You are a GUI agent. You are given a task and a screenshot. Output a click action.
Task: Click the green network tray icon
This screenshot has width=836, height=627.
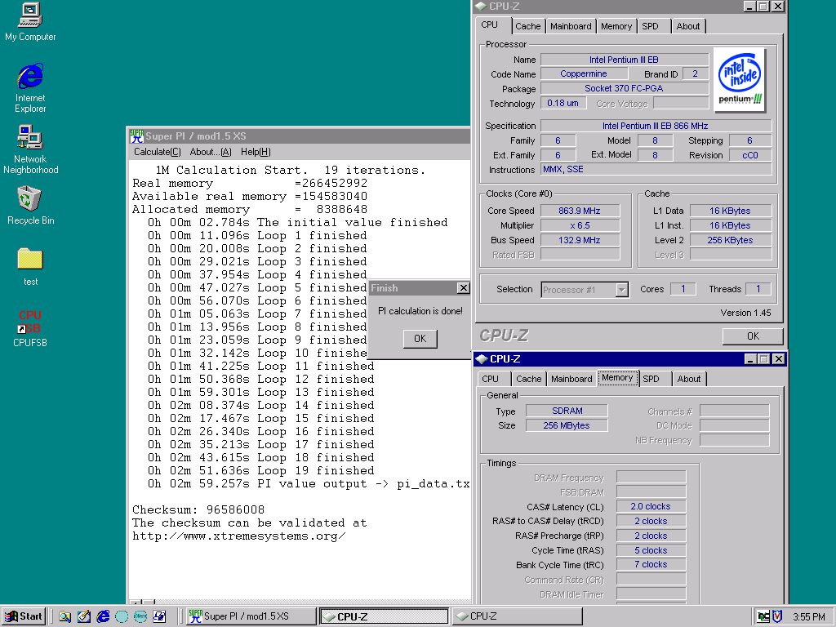click(763, 617)
